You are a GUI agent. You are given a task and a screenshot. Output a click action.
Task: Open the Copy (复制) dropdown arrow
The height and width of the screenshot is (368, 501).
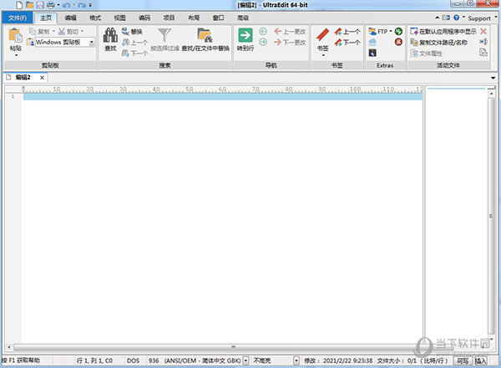(x=53, y=31)
